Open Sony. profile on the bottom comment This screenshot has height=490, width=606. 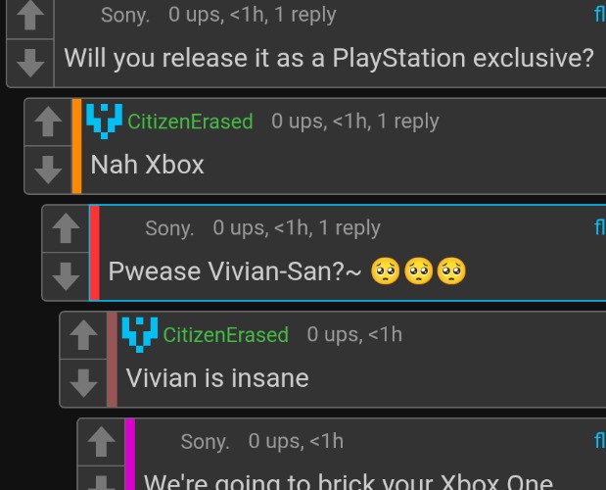coord(206,442)
